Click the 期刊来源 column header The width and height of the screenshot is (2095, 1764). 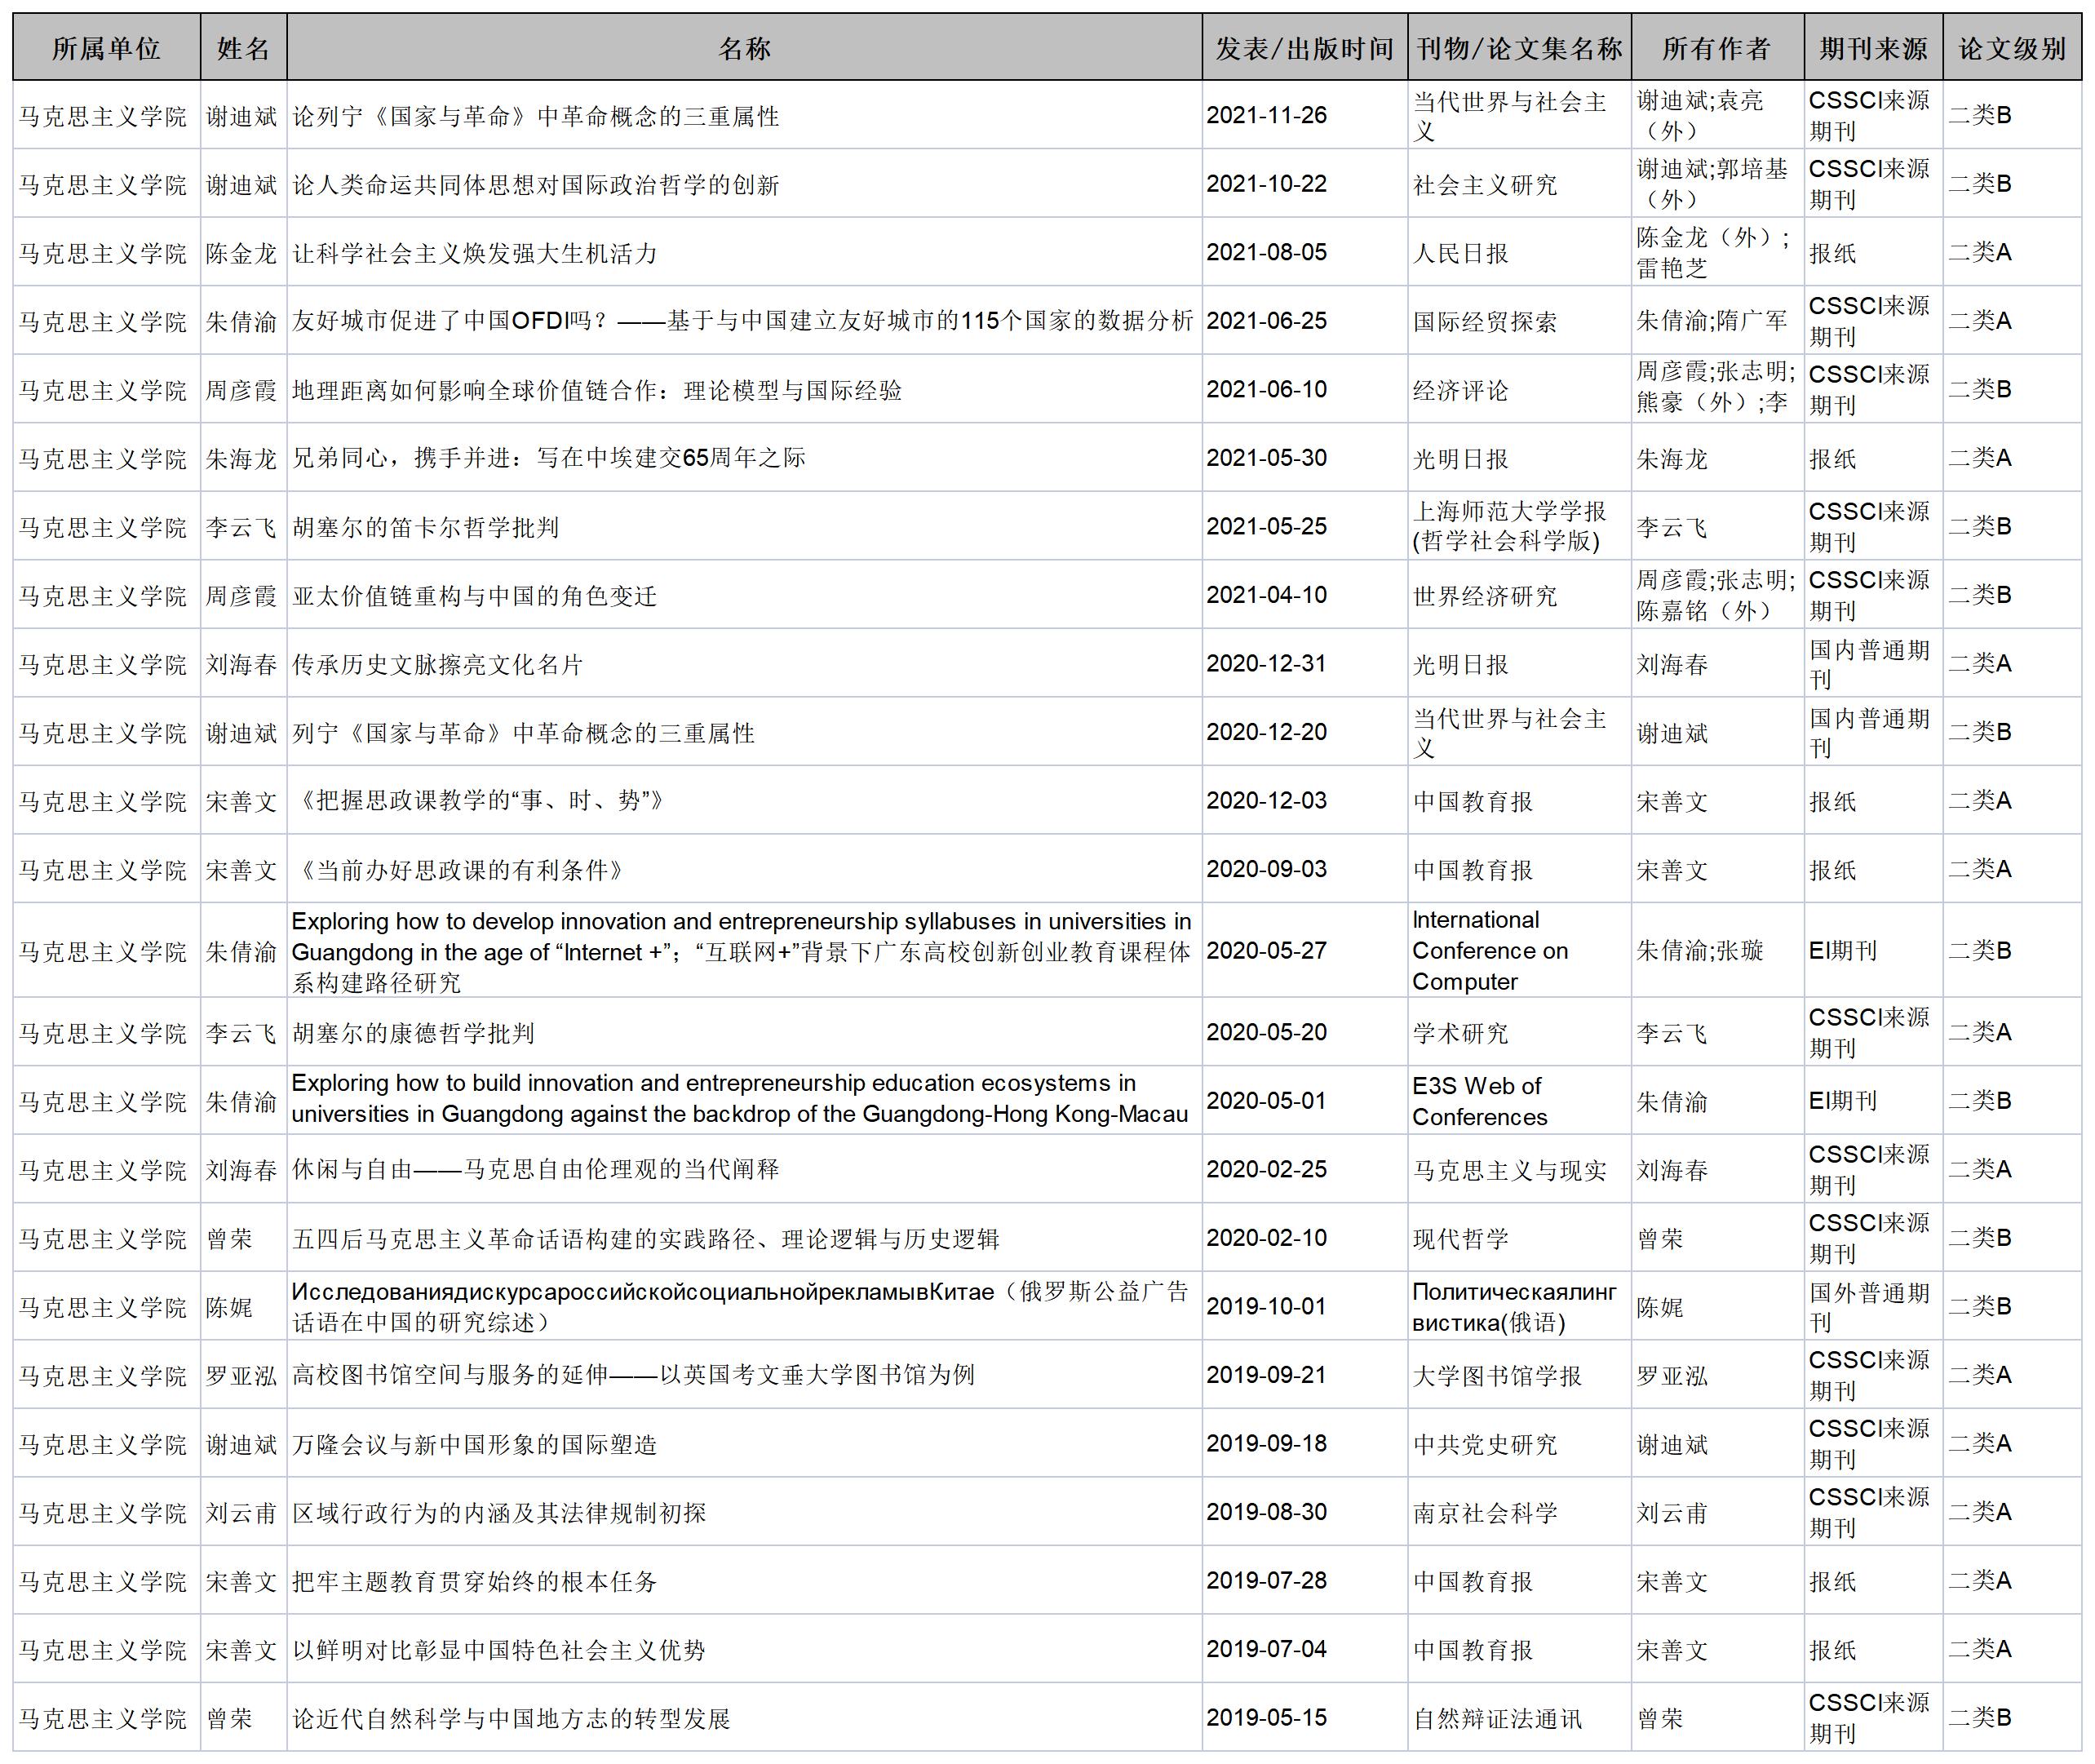(x=1873, y=48)
